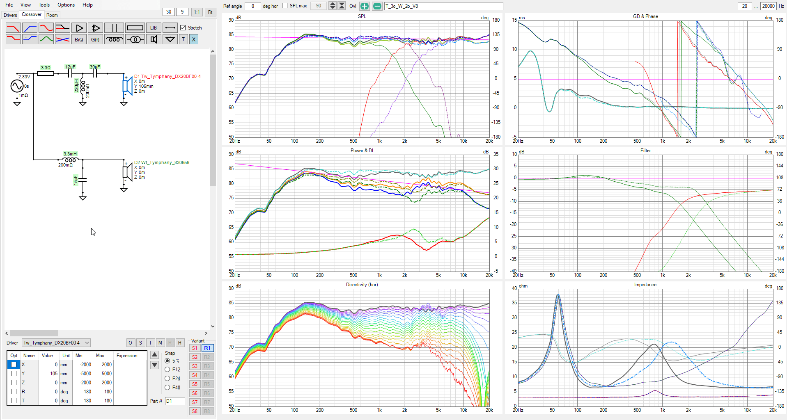Screen dimensions: 787x420
Task: Select the E24 snap option
Action: pyautogui.click(x=167, y=379)
